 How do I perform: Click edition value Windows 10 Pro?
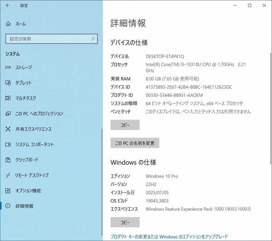pos(162,176)
